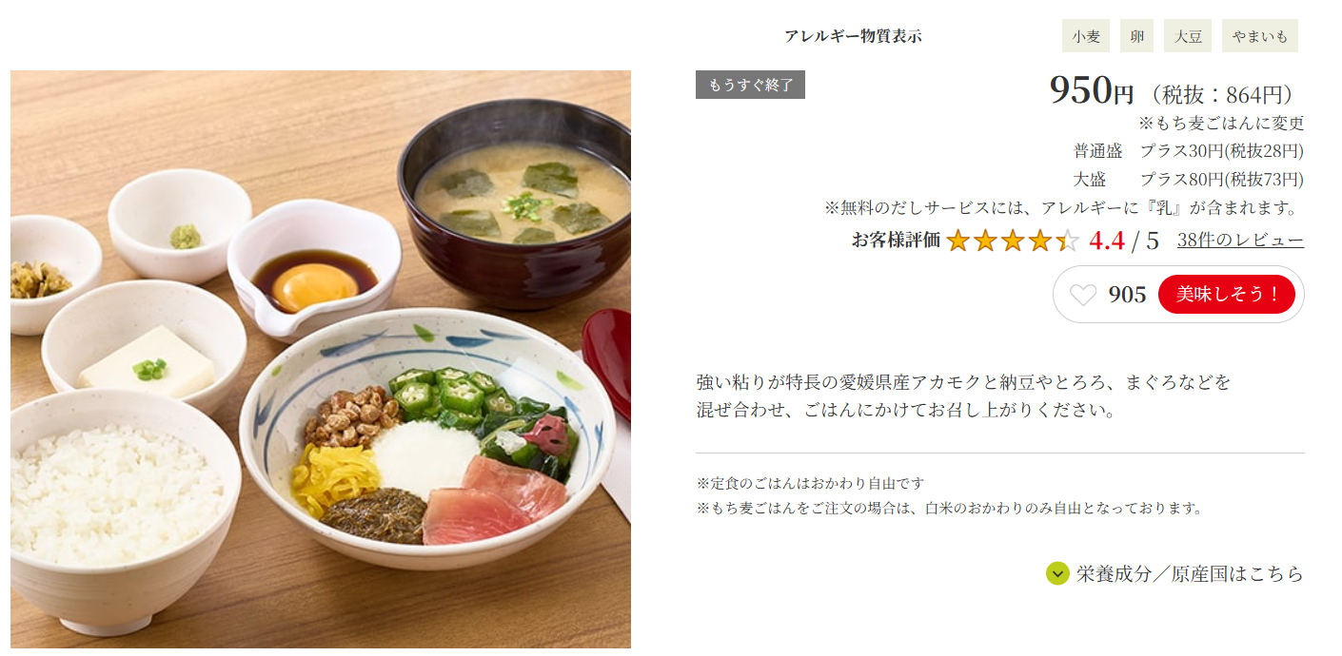
Task: Click the red 美味しそう！ button
Action: pos(1226,295)
